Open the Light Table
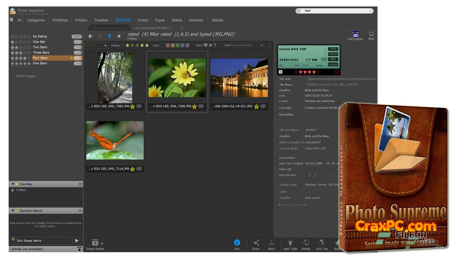 pyautogui.click(x=290, y=243)
